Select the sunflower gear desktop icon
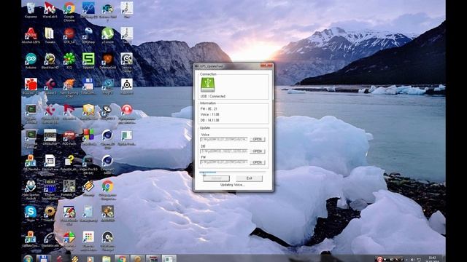This screenshot has width=467, height=262. (50, 213)
